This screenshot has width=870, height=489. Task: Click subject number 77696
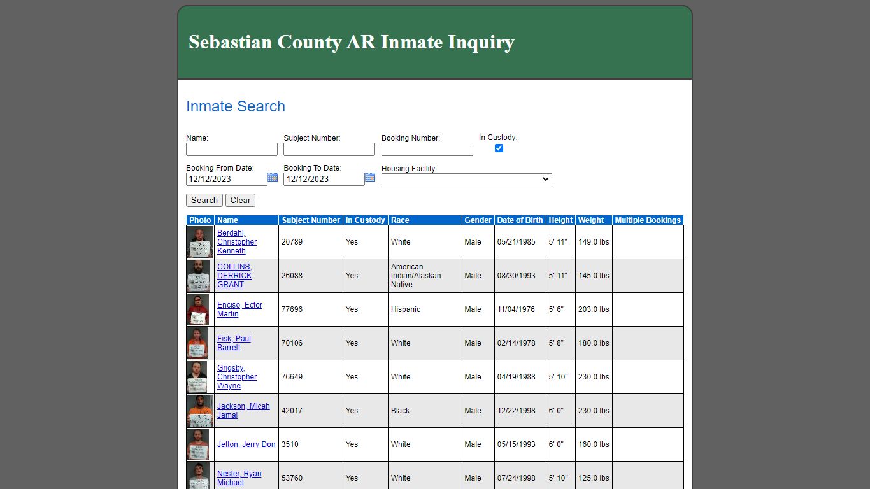coord(292,309)
